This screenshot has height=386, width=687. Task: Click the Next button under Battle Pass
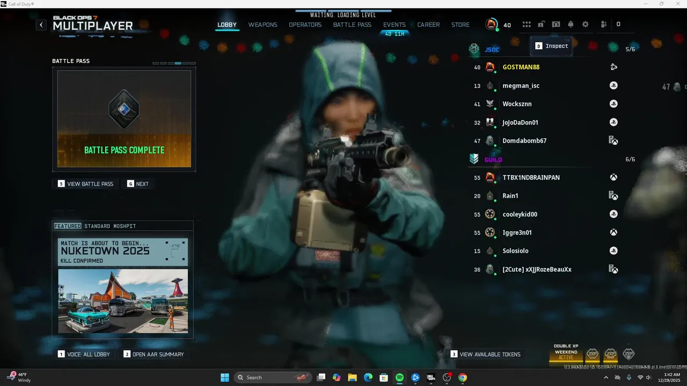click(x=138, y=184)
